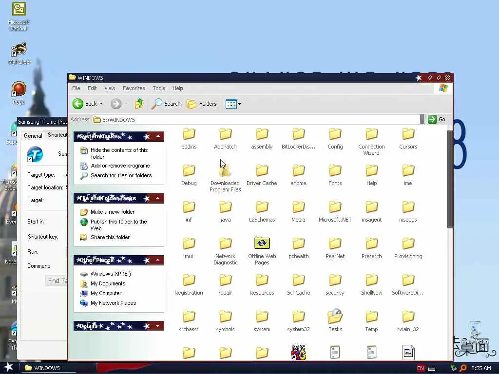Open the Edit menu
Screen dimensions: 499x374
[x=92, y=88]
